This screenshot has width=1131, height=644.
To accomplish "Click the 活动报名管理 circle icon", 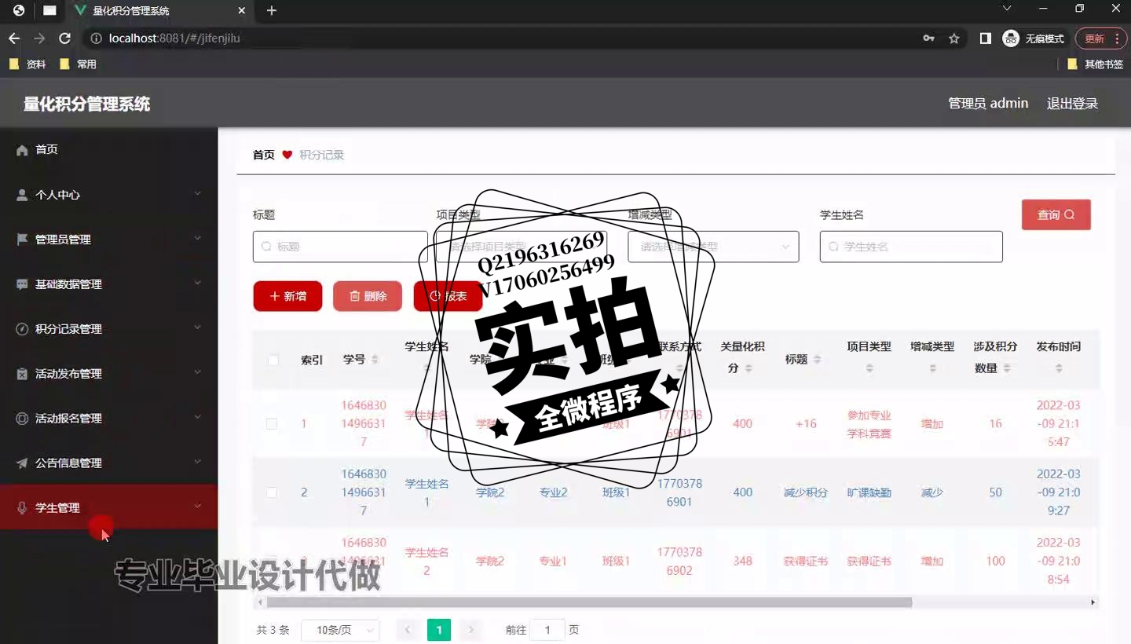I will point(22,419).
